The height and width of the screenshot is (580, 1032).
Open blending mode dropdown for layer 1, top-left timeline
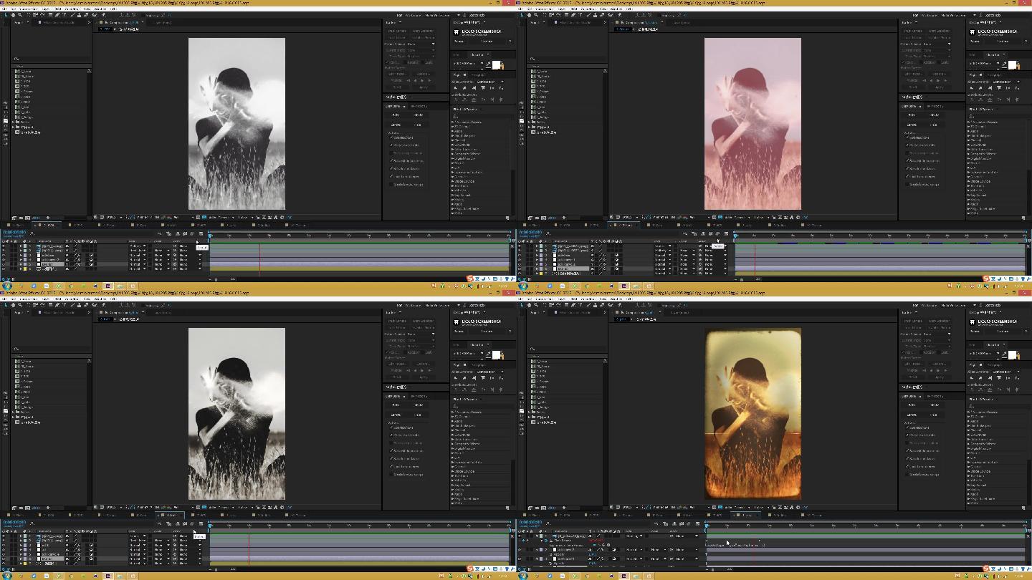click(x=138, y=246)
